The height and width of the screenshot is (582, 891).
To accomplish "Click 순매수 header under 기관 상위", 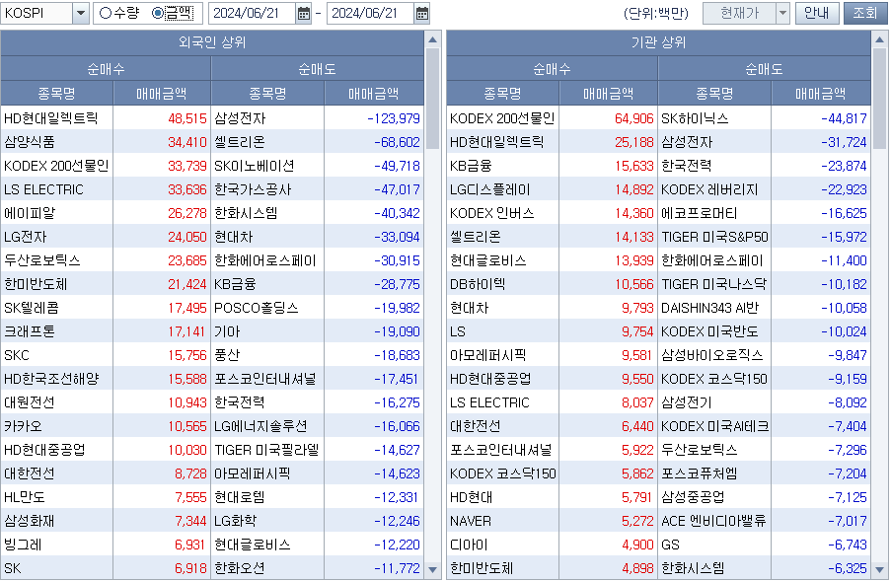I will [552, 69].
